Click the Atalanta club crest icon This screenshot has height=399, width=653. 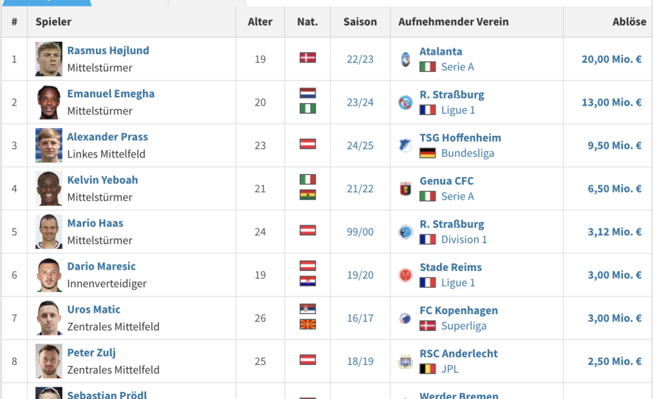(406, 59)
